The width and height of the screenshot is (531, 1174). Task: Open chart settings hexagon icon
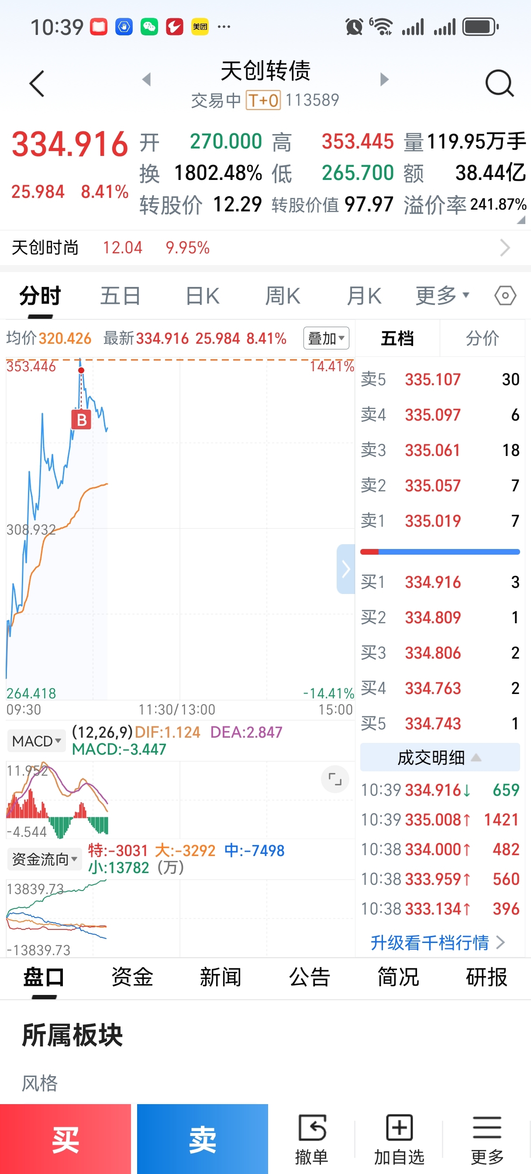click(x=505, y=296)
